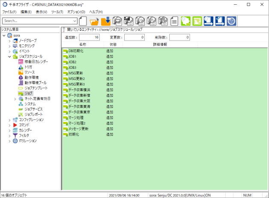This screenshot has width=269, height=198.
Task: Select the JOB3 row
Action: pos(164,68)
